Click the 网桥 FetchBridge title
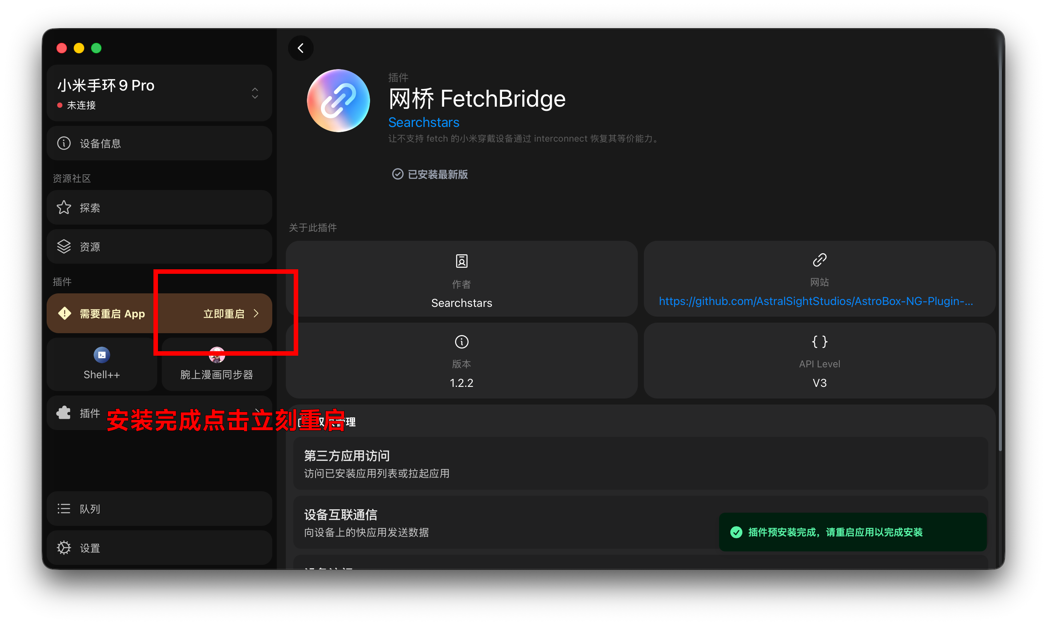The width and height of the screenshot is (1047, 625). click(x=477, y=99)
